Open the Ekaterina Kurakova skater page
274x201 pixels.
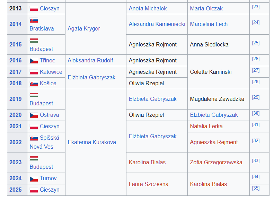click(x=92, y=142)
